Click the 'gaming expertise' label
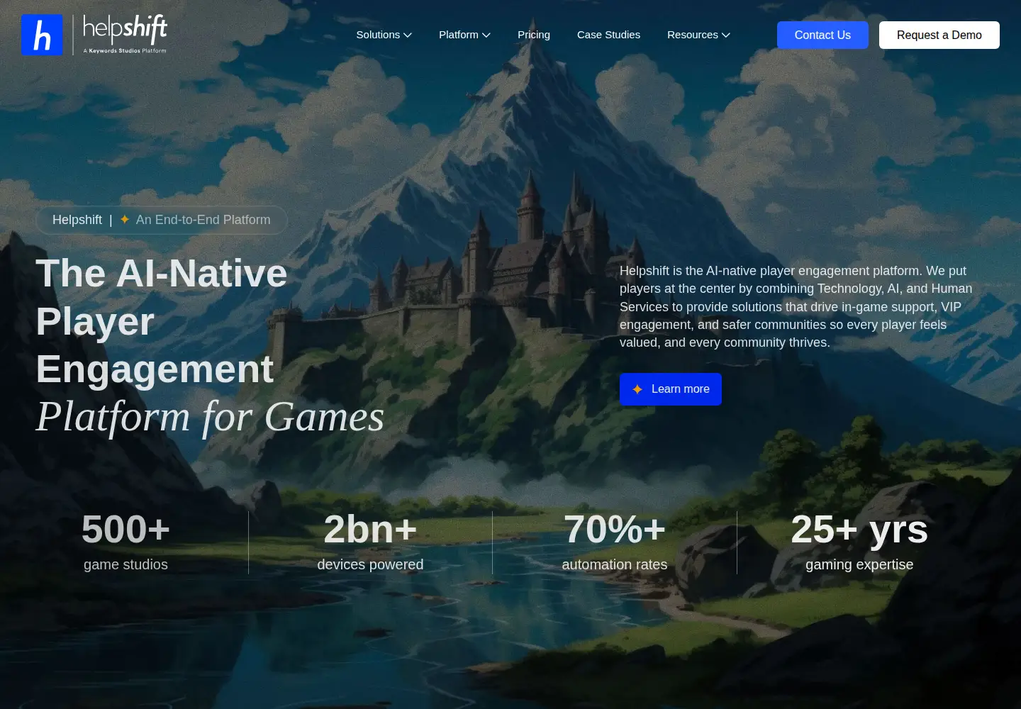Viewport: 1021px width, 709px height. pos(859,564)
